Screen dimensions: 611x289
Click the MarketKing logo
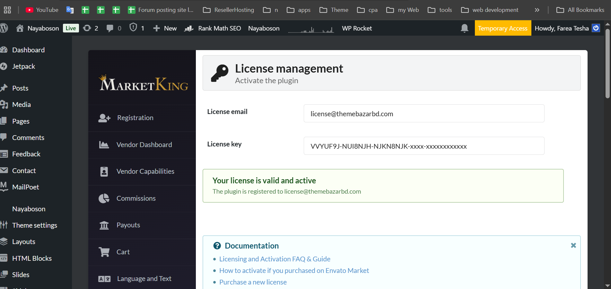click(x=144, y=83)
